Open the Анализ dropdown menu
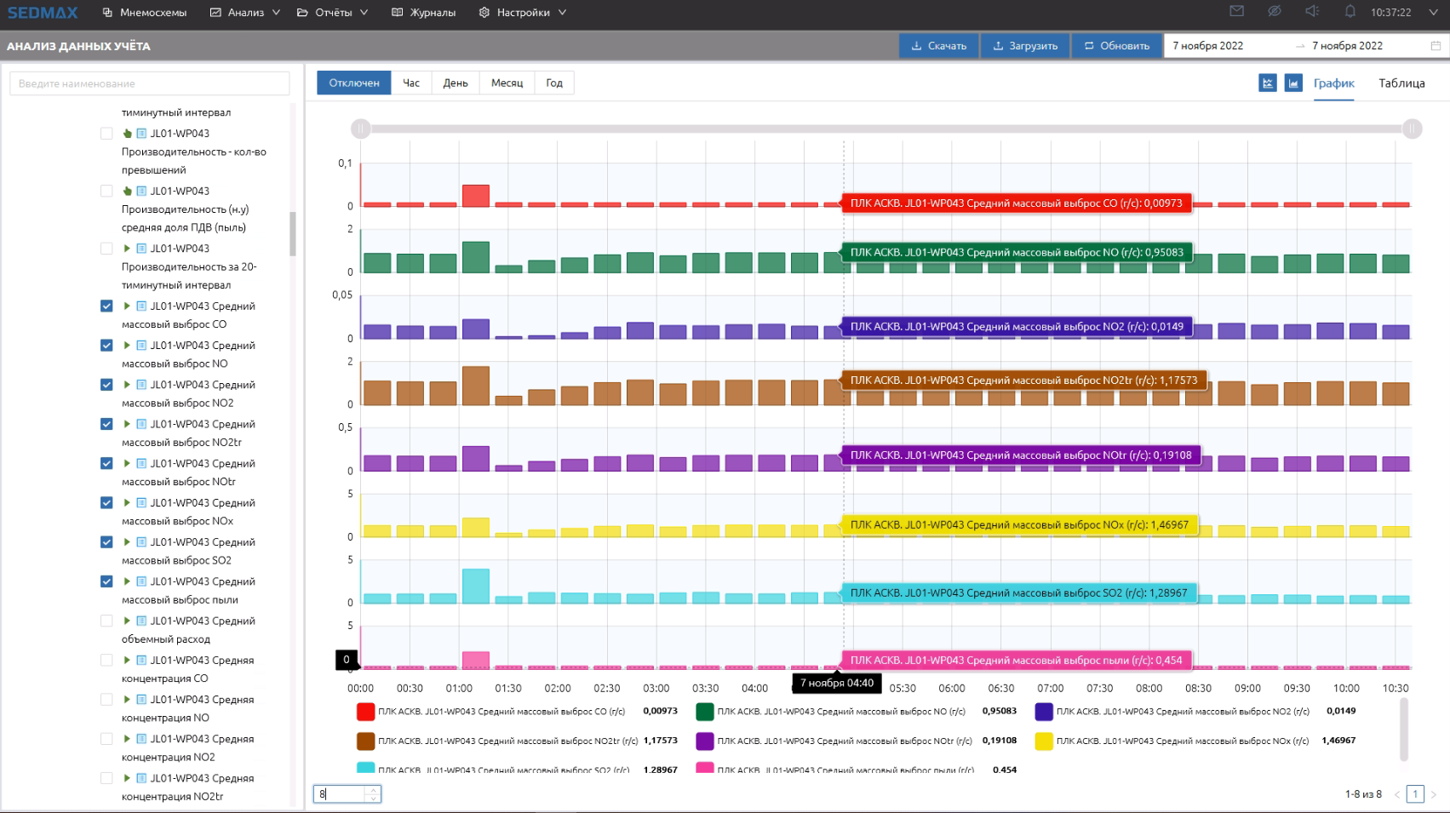The width and height of the screenshot is (1450, 813). (245, 13)
